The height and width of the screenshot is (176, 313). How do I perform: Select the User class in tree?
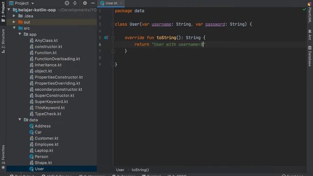39,169
